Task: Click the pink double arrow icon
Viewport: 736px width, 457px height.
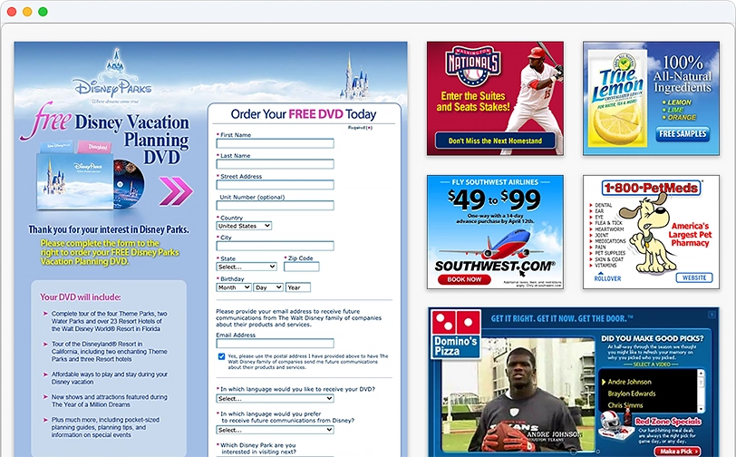Action: point(176,190)
